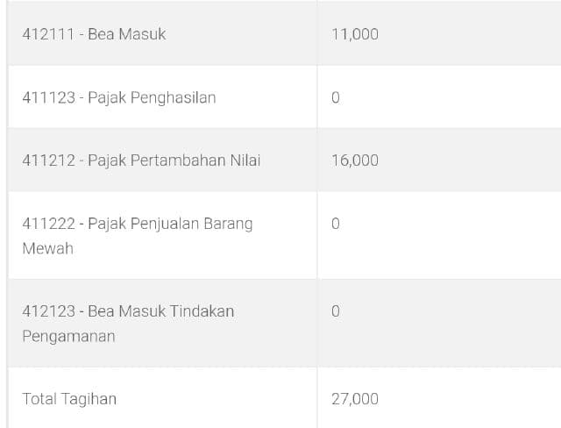Click the account code 411212

(49, 160)
